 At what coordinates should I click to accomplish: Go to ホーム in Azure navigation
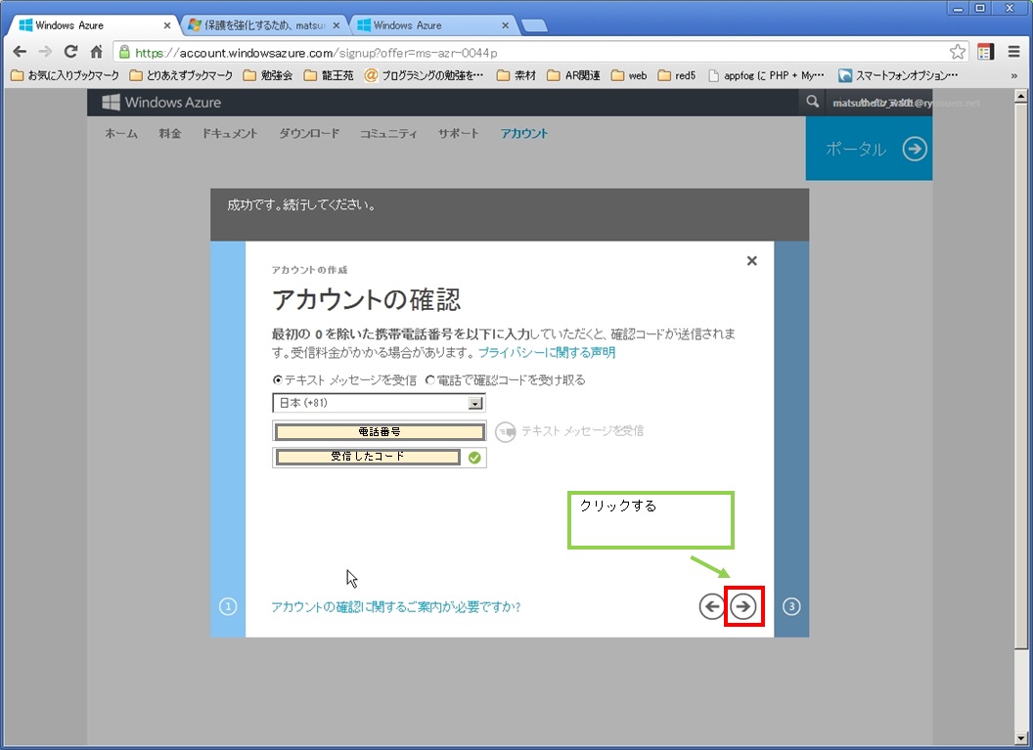click(121, 134)
